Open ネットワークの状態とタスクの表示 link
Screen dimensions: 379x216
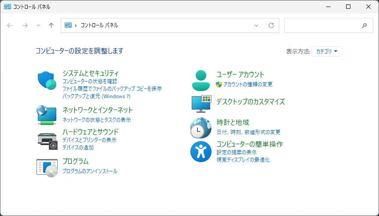[96, 120]
